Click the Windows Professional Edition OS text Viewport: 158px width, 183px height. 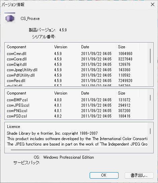pos(68,157)
